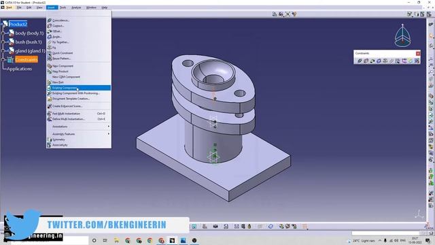Image resolution: width=435 pixels, height=245 pixels.
Task: Open File Explorer from the taskbar
Action: (x=116, y=240)
